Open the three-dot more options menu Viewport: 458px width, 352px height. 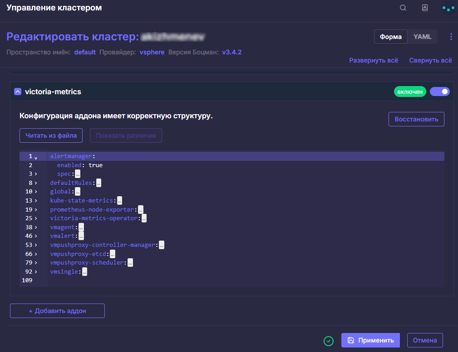[451, 37]
